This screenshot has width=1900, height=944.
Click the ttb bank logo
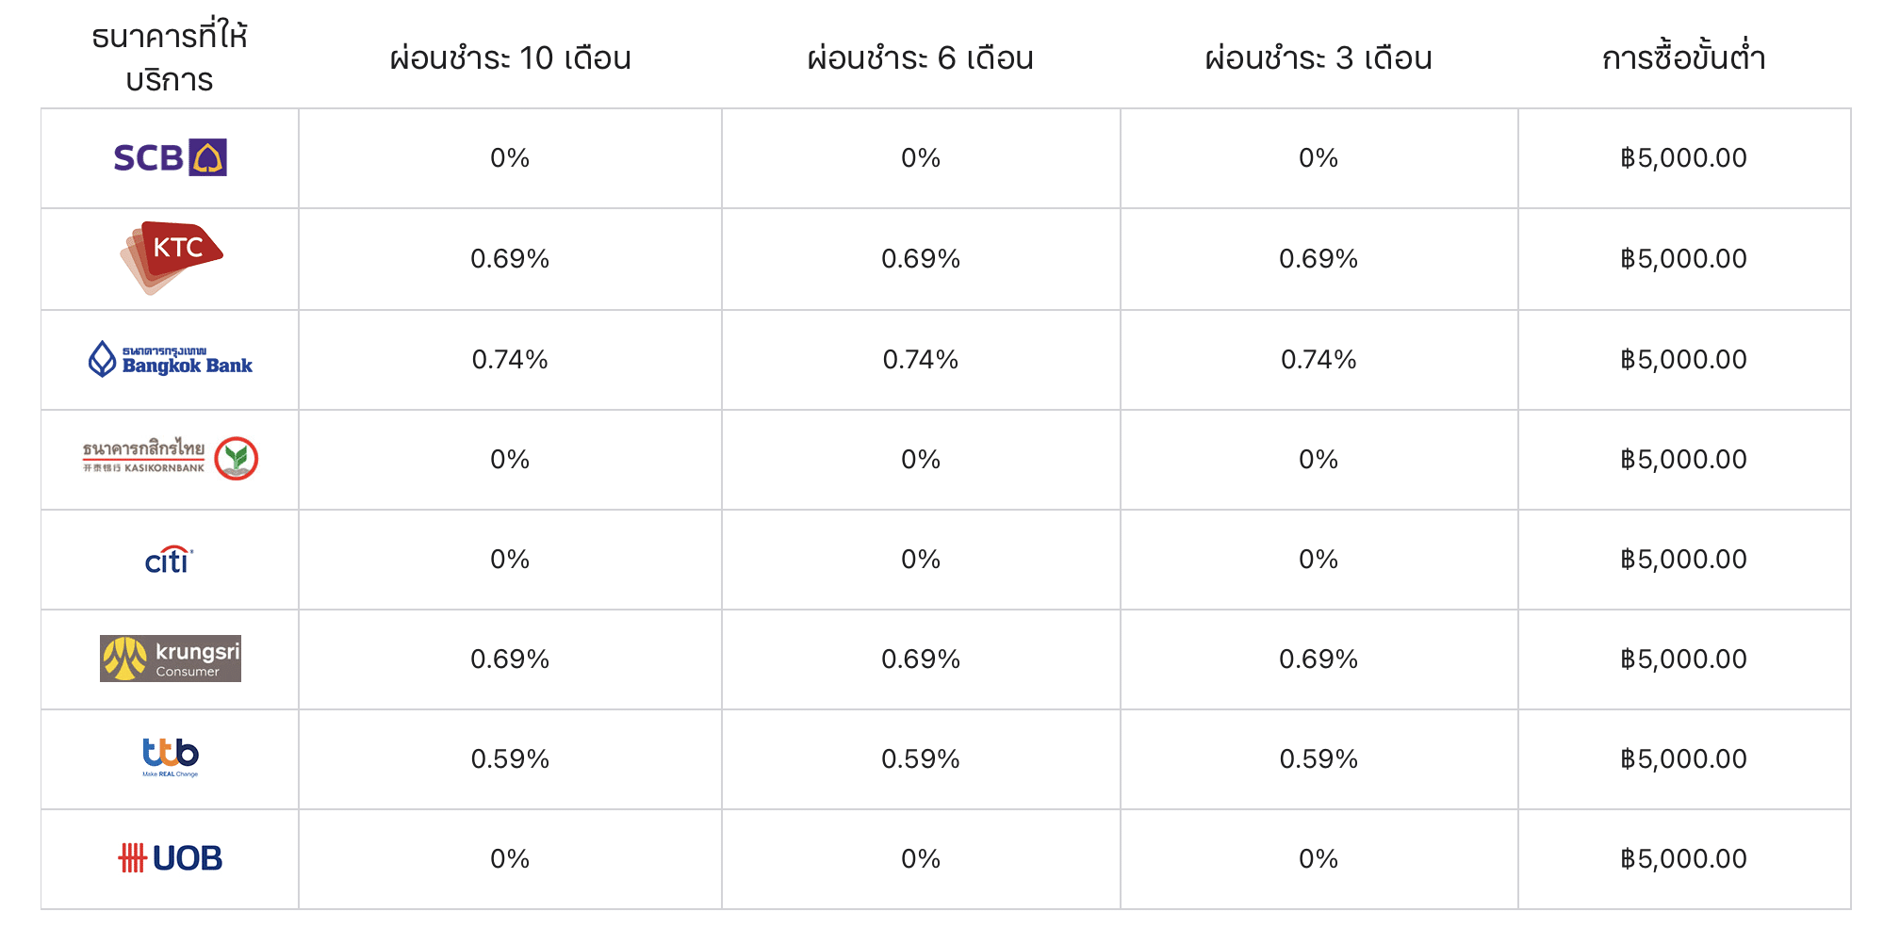[x=171, y=757]
